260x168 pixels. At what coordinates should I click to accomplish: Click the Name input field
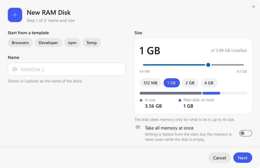point(67,69)
